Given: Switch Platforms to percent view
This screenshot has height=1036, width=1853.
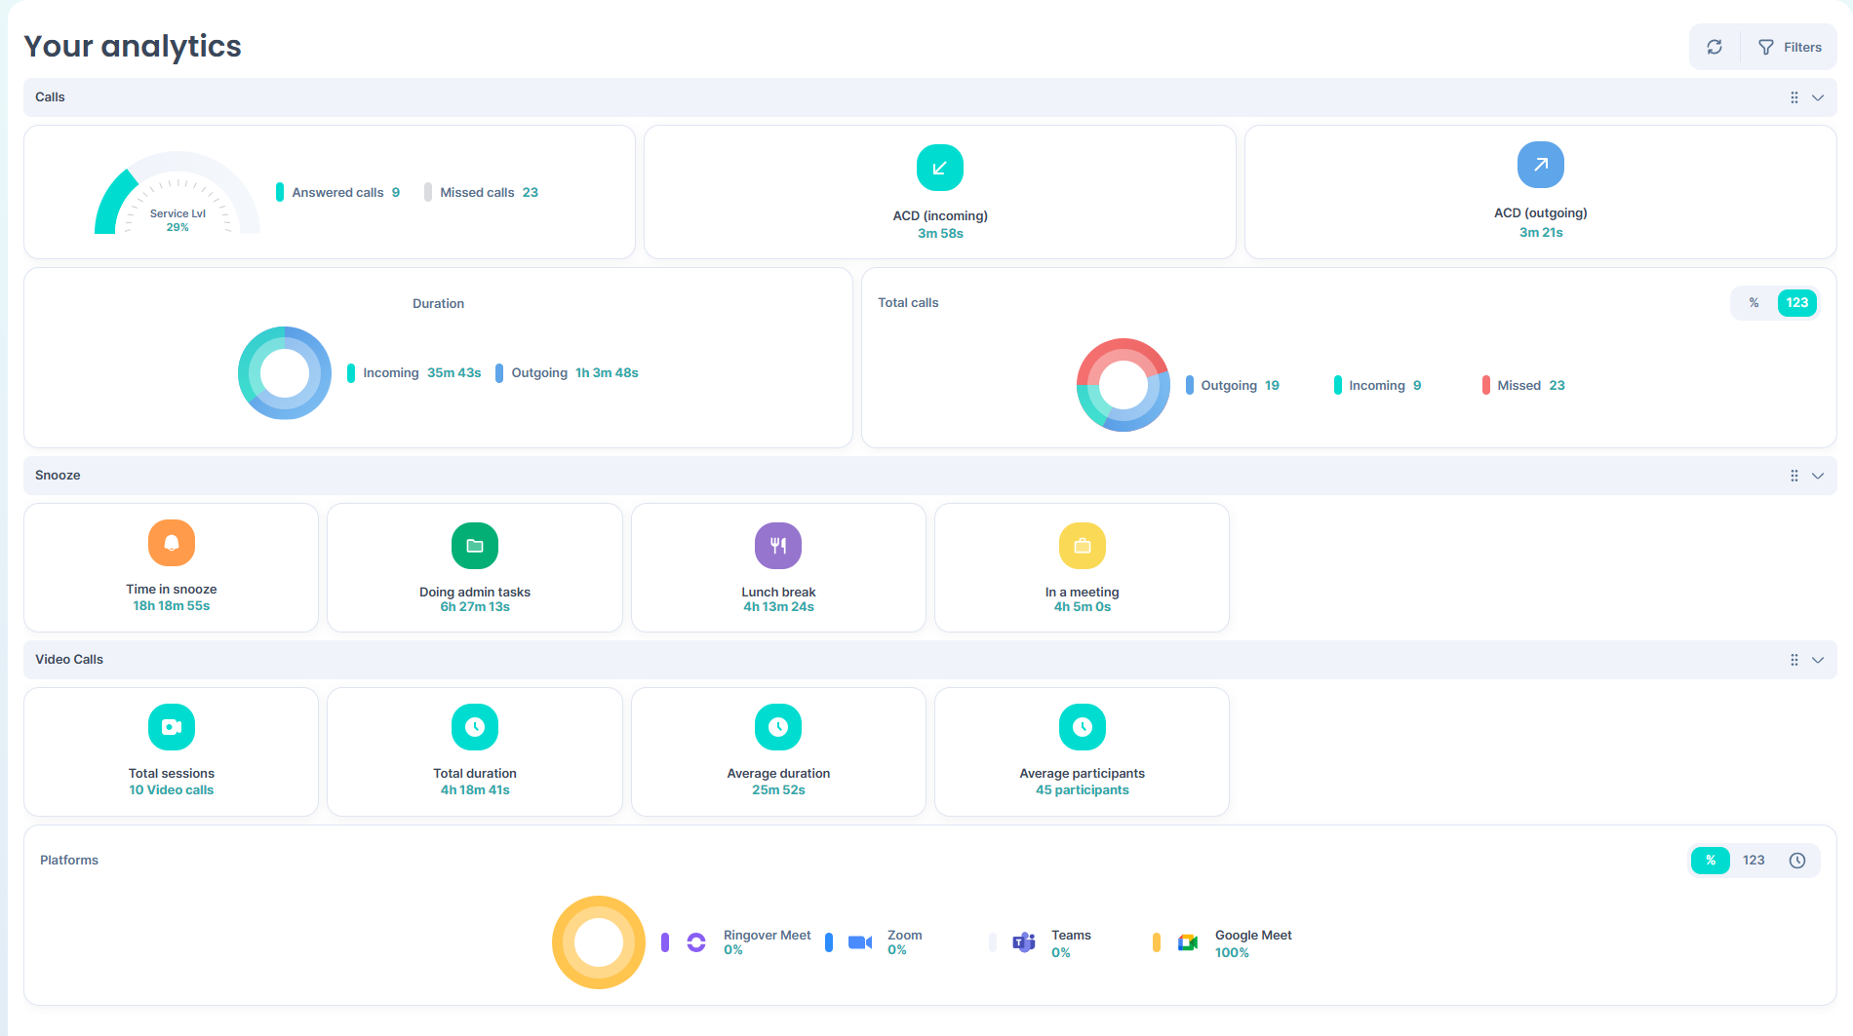Looking at the screenshot, I should point(1711,861).
